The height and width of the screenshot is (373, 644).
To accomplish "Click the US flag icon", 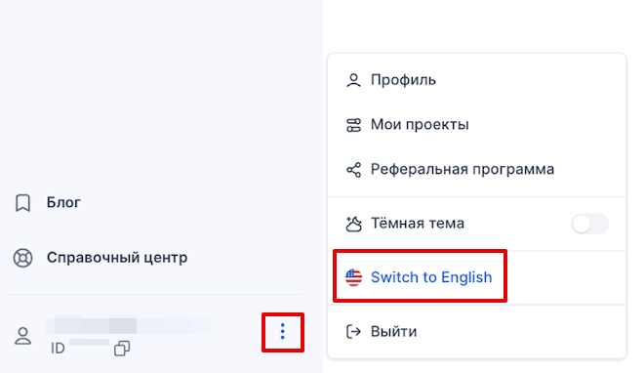I will (x=353, y=277).
